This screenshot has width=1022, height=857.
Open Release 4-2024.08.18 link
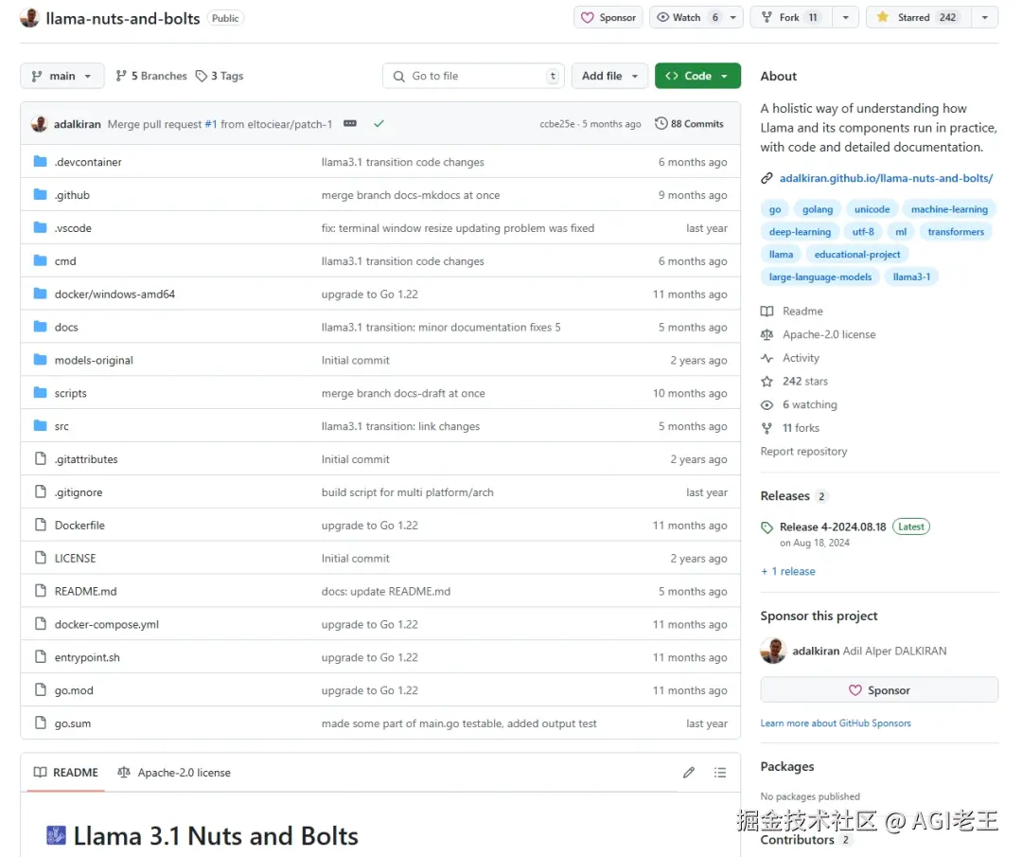tap(833, 527)
